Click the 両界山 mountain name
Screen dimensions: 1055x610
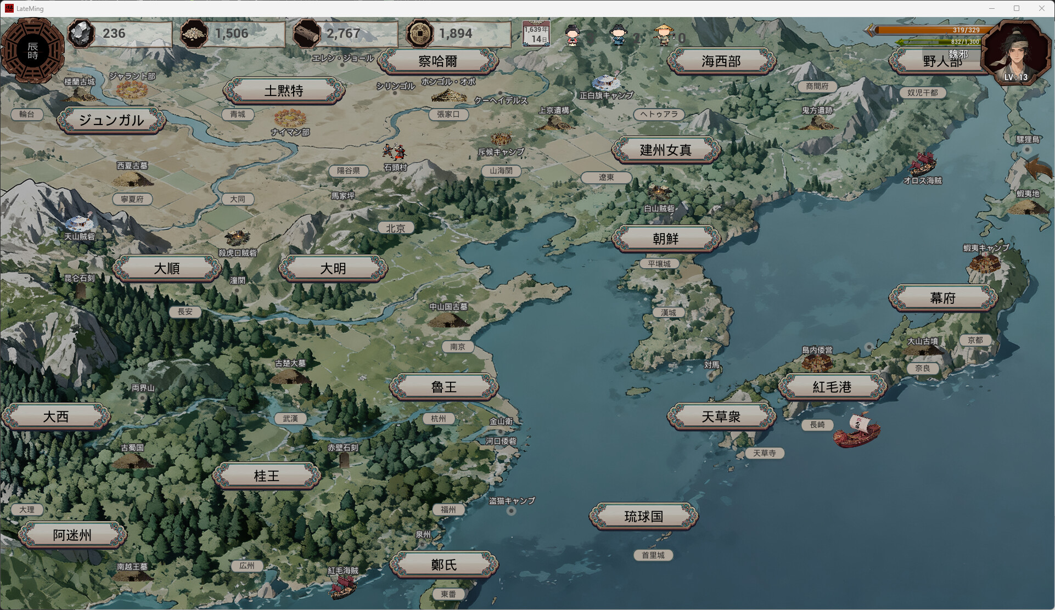pyautogui.click(x=143, y=388)
